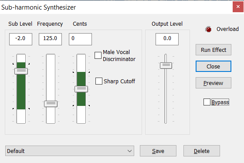
Task: Tick the Sharp Cutoff checkbox
Action: [x=99, y=81]
